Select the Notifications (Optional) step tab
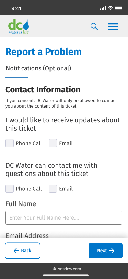The image size is (128, 279). pos(39,68)
